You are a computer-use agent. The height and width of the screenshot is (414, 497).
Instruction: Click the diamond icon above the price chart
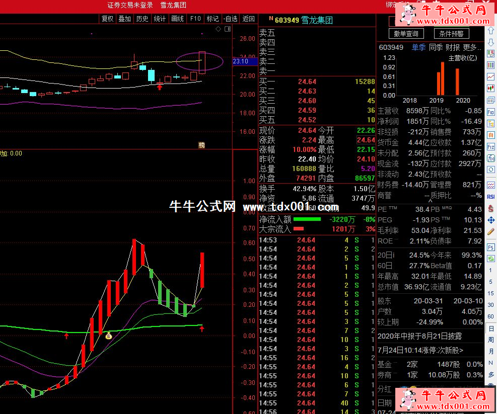[x=219, y=29]
